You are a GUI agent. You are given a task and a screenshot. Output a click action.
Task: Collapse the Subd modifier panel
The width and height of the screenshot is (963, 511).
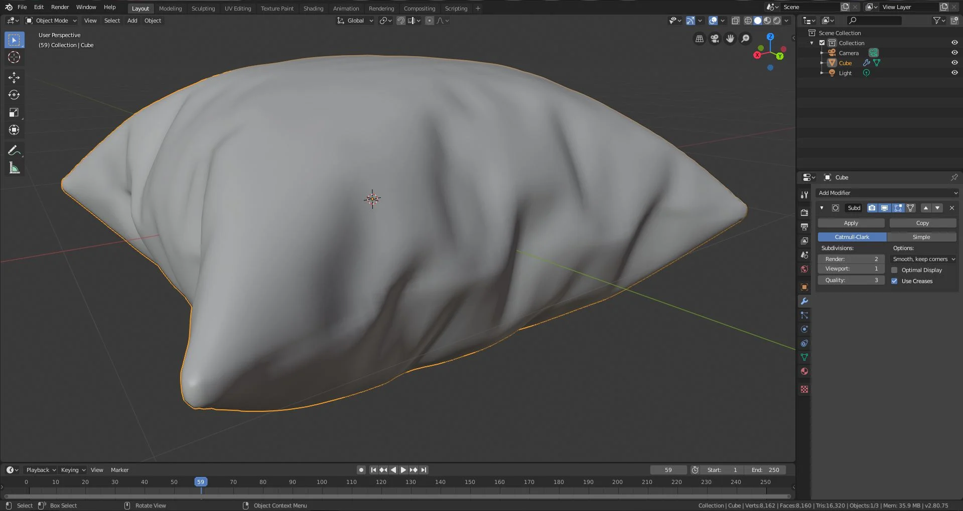822,208
